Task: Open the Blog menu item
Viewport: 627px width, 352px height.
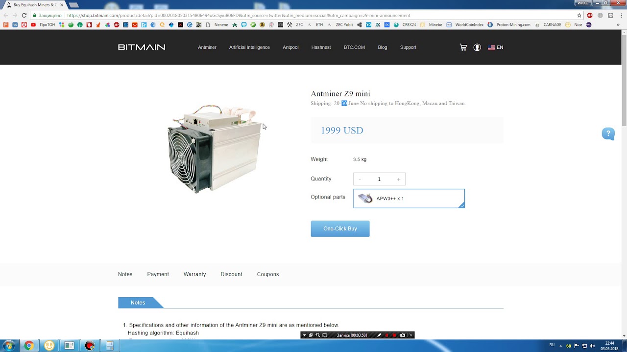Action: click(383, 47)
